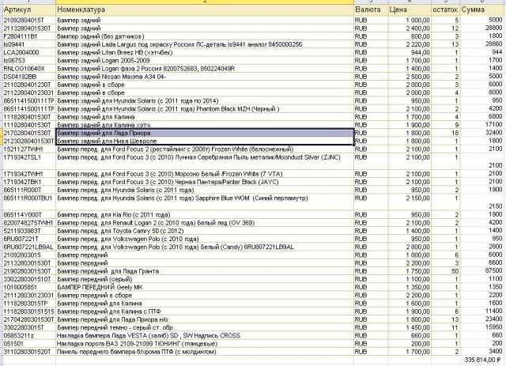Select cell Бампер задний для Лада Приора
The height and width of the screenshot is (366, 506).
point(205,133)
